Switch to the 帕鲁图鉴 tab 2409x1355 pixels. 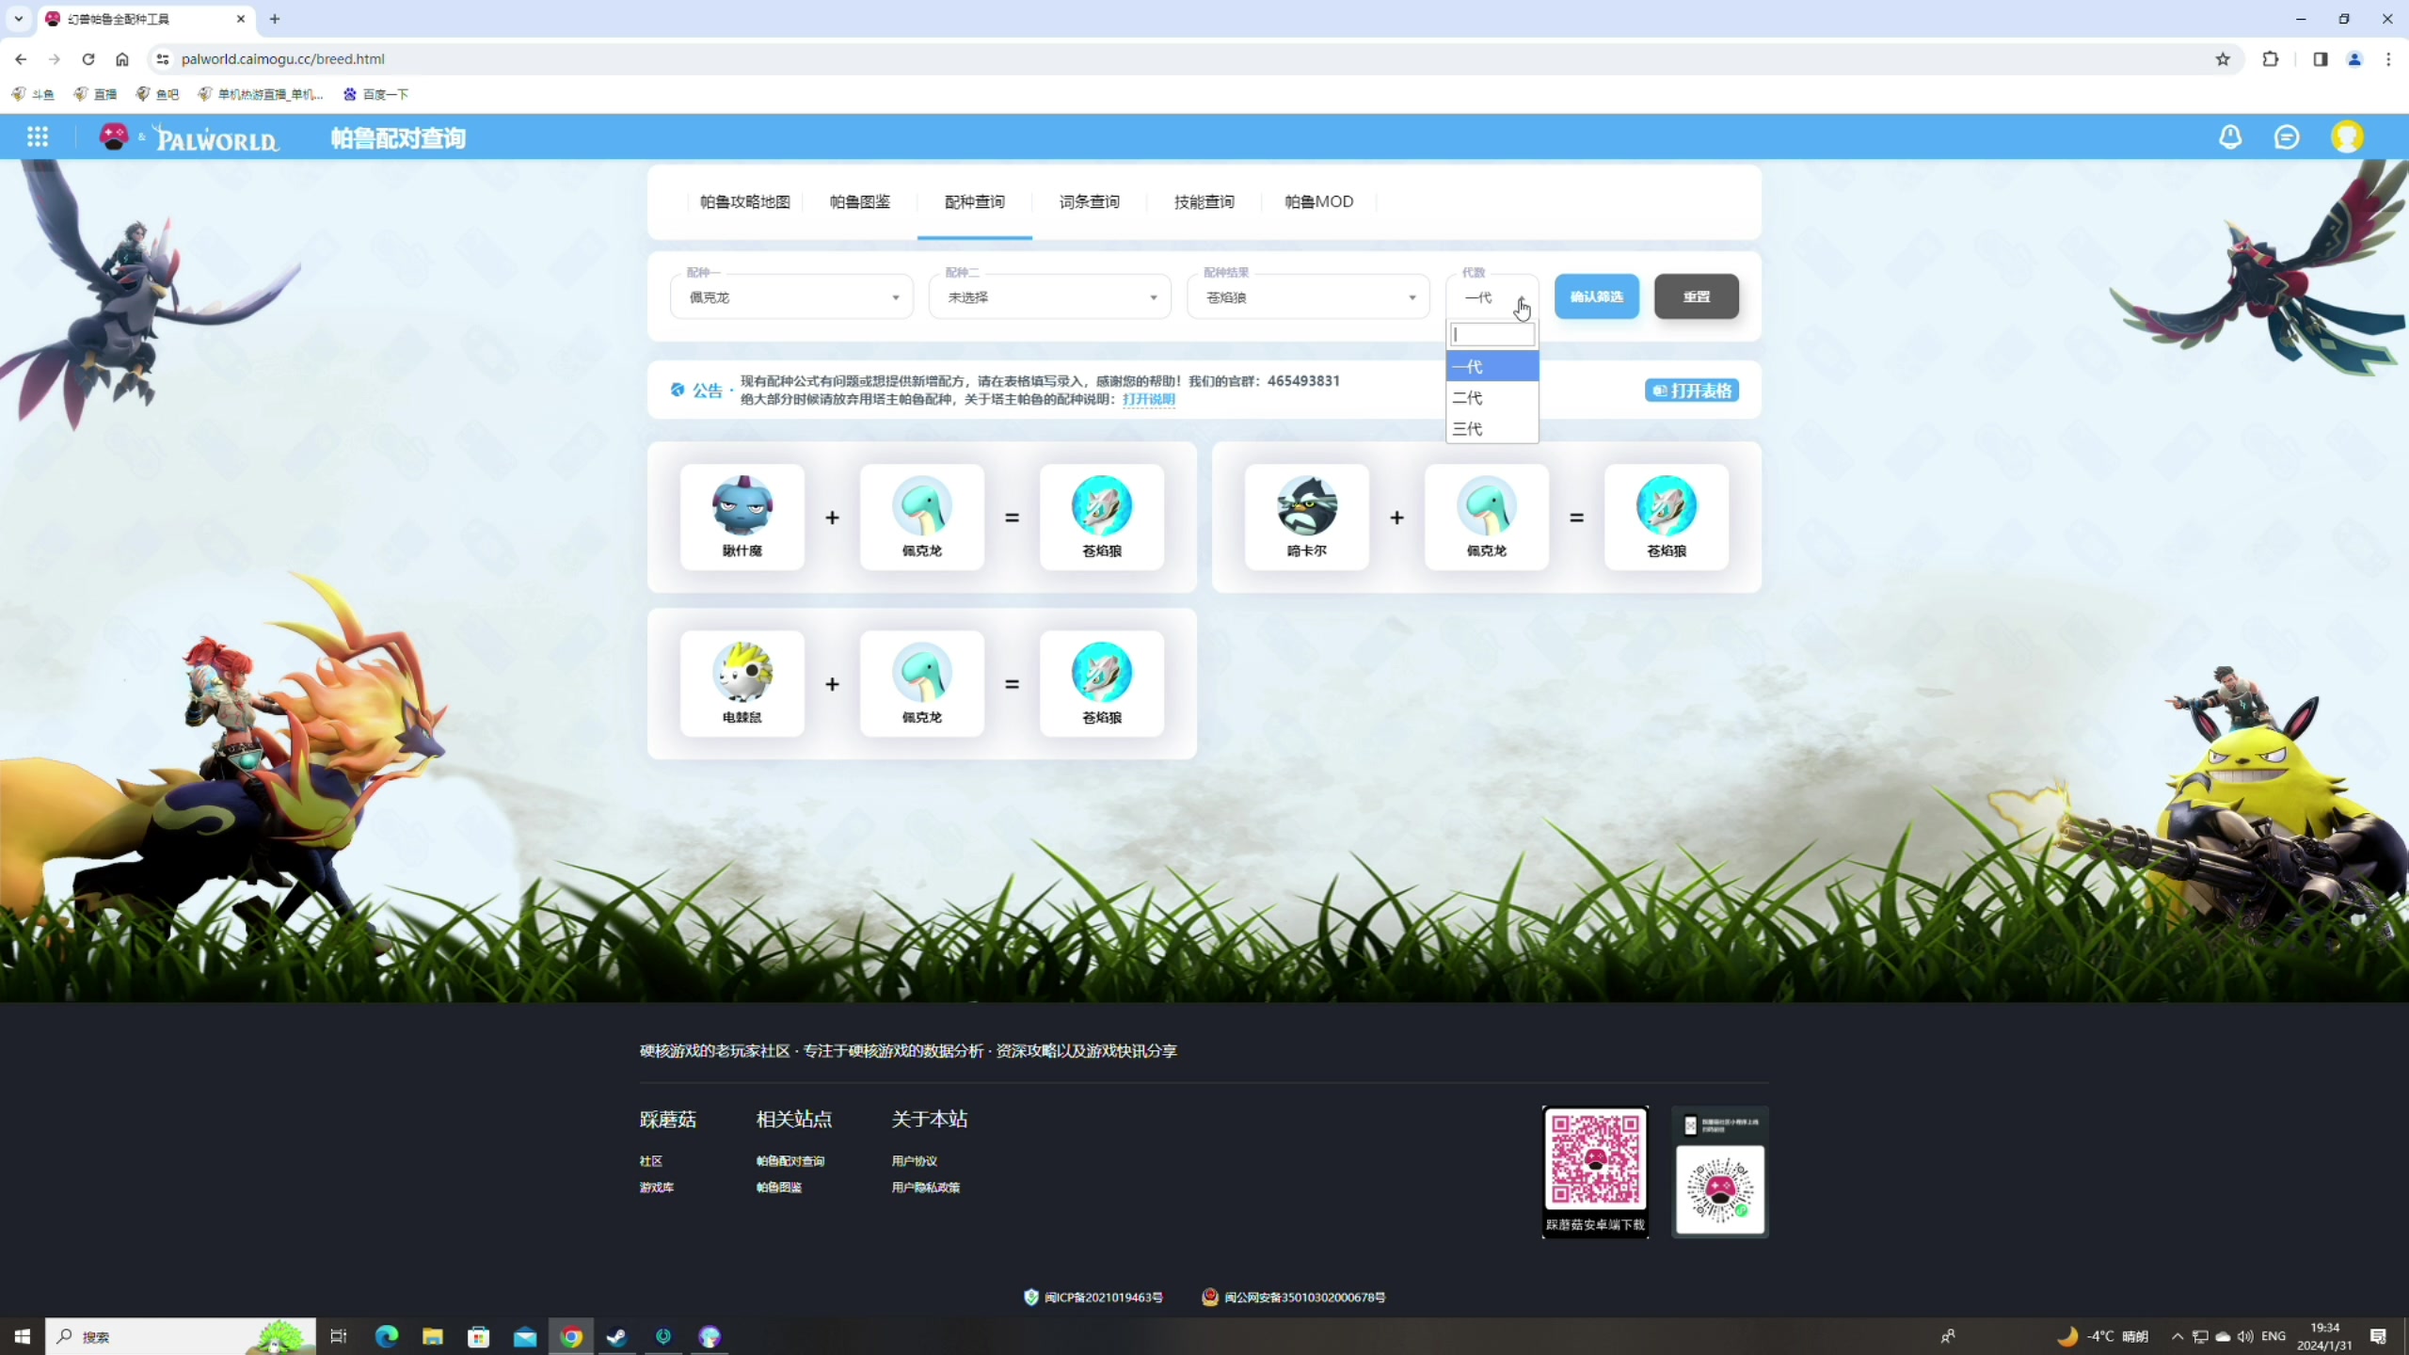860,201
